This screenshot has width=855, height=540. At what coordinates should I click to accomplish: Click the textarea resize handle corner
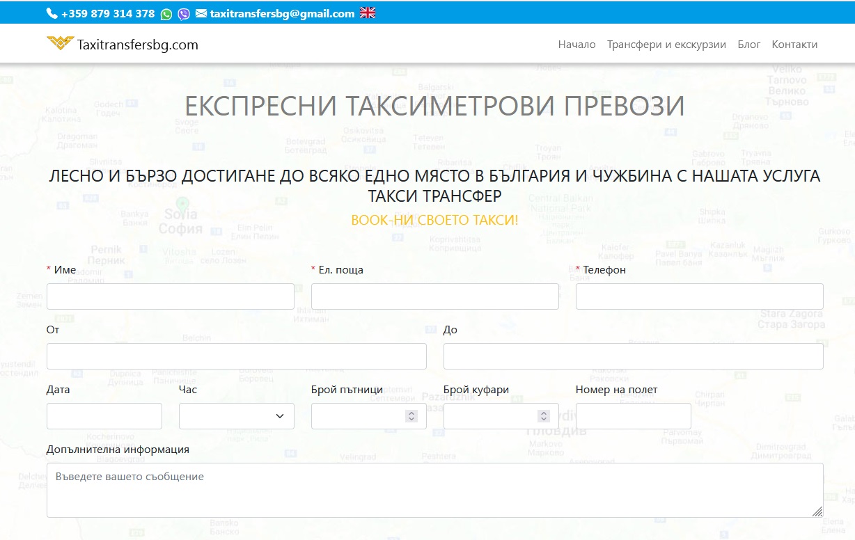pos(817,511)
